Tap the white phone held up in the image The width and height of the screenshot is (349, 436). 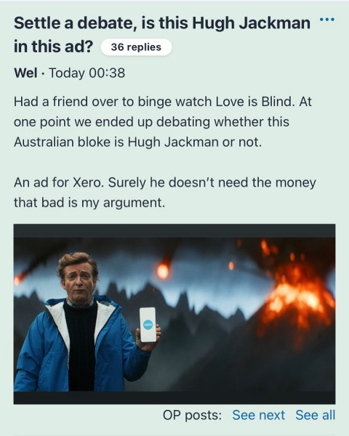tap(148, 325)
